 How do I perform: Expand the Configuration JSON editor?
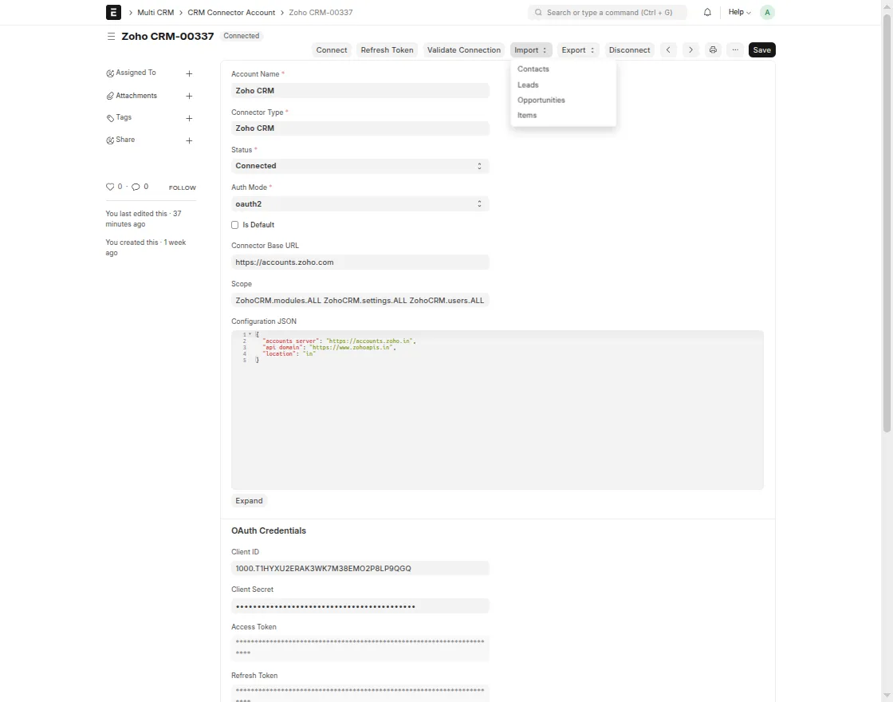click(x=249, y=501)
